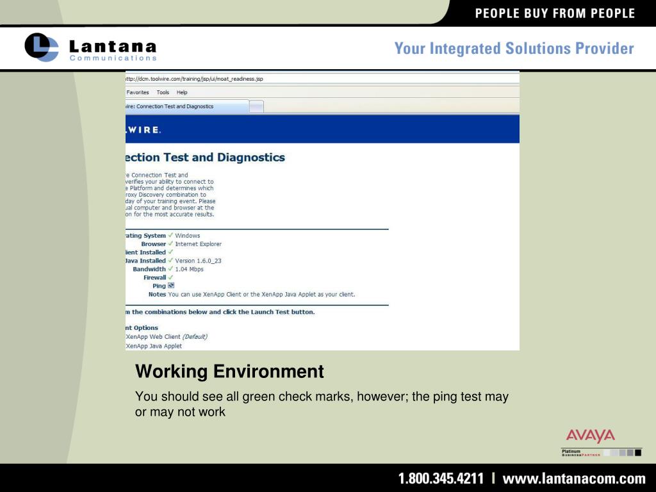
Task: Click 'Your Integrated Solutions Provider' tagline
Action: click(x=514, y=48)
